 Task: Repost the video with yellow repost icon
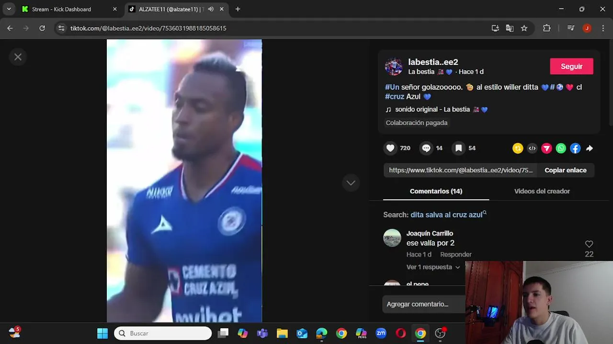tap(518, 149)
